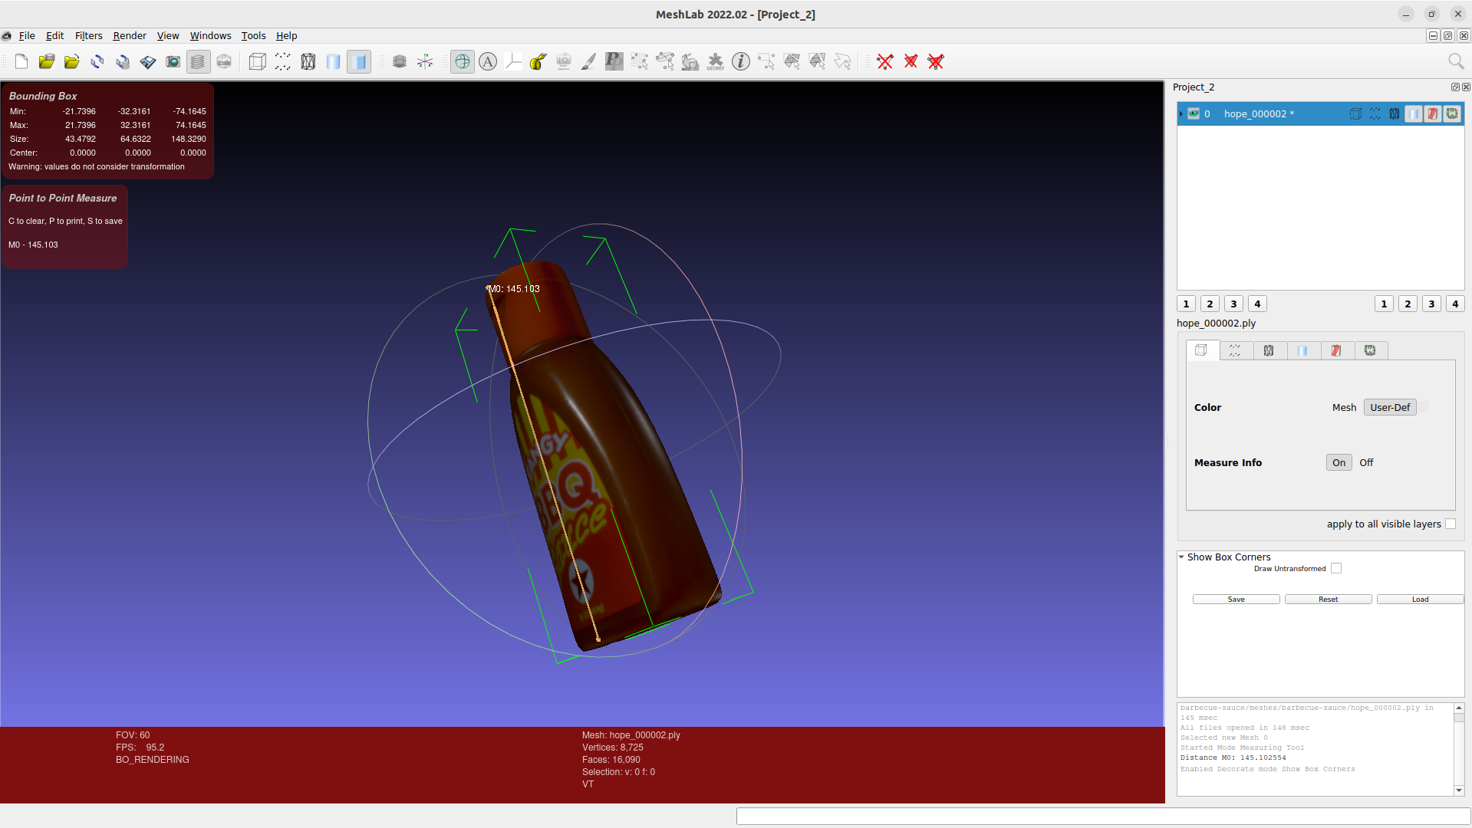
Task: Click the Show Info mesh icon
Action: 741,61
